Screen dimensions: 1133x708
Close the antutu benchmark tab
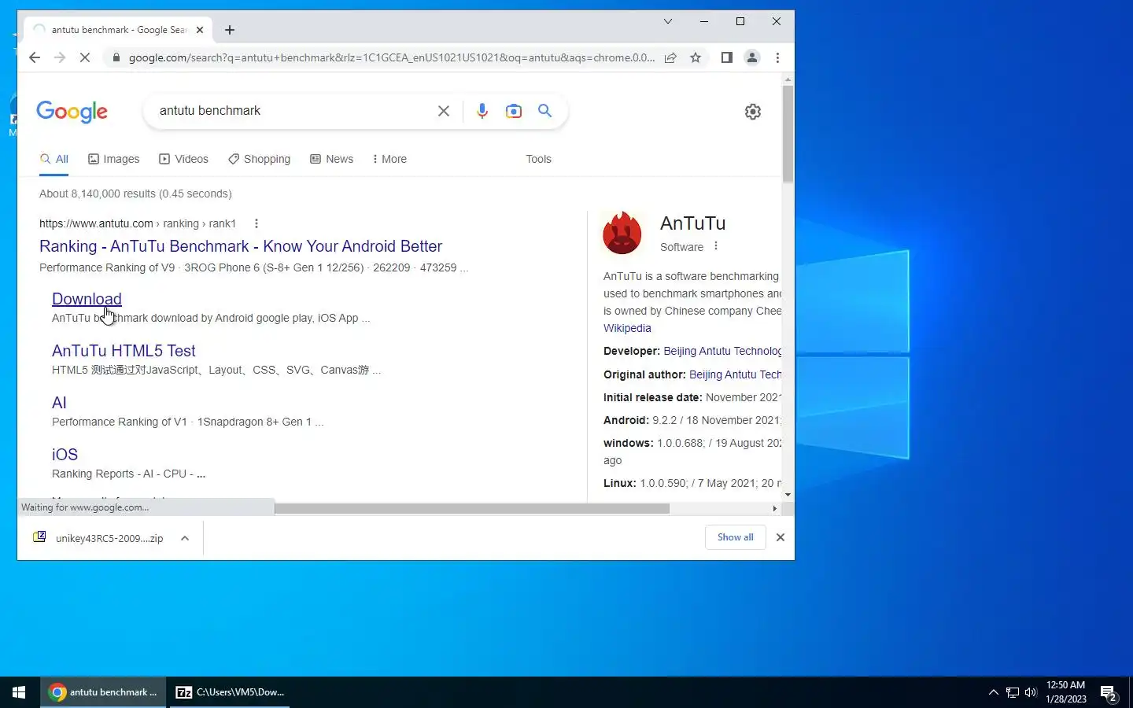pyautogui.click(x=200, y=30)
